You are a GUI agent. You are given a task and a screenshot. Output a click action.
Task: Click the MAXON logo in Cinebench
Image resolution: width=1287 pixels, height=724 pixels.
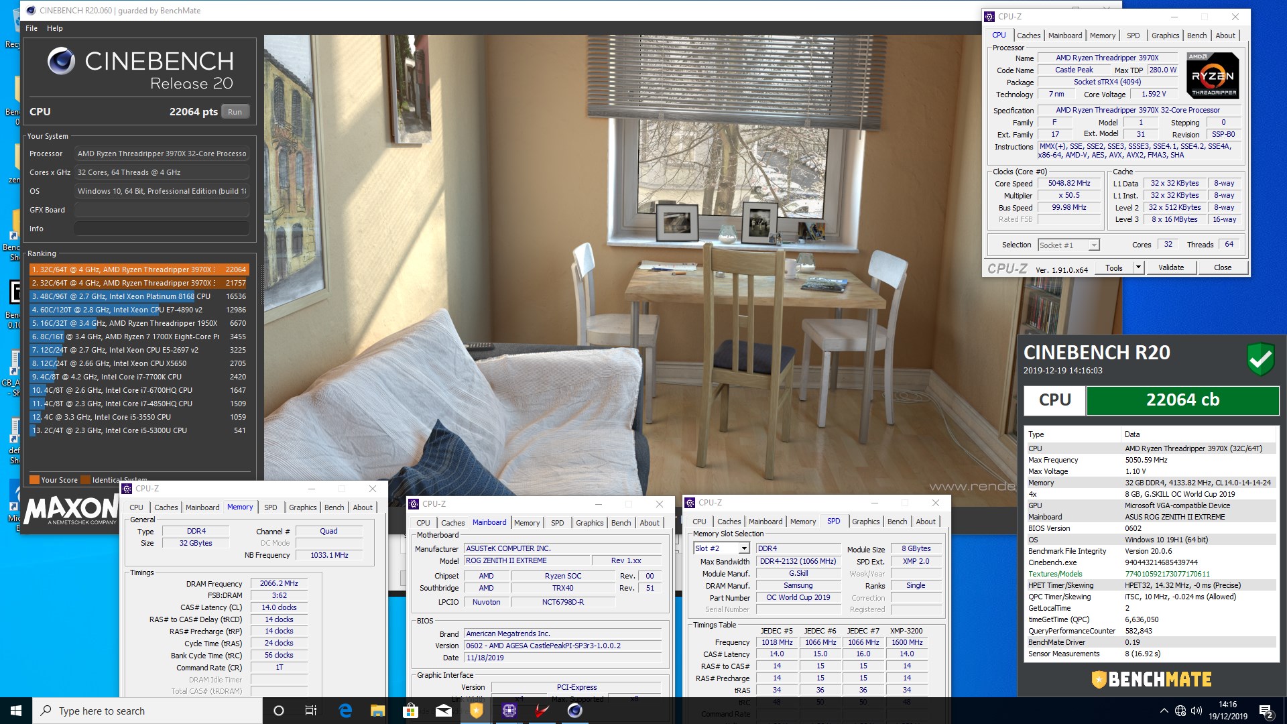72,511
